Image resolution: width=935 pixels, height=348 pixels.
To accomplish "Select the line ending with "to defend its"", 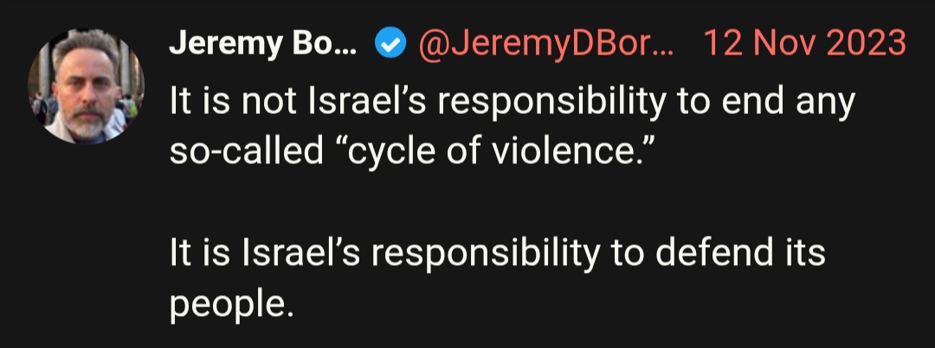I will tap(497, 253).
